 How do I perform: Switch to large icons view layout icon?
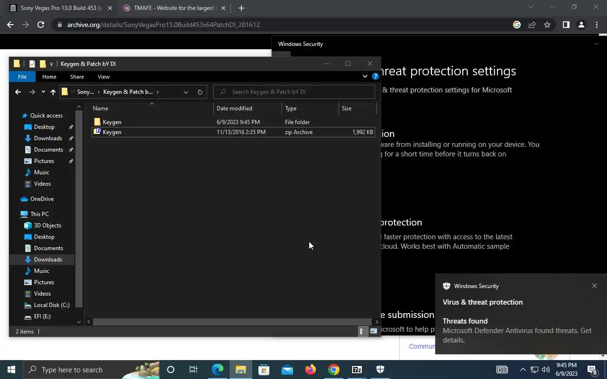374,332
